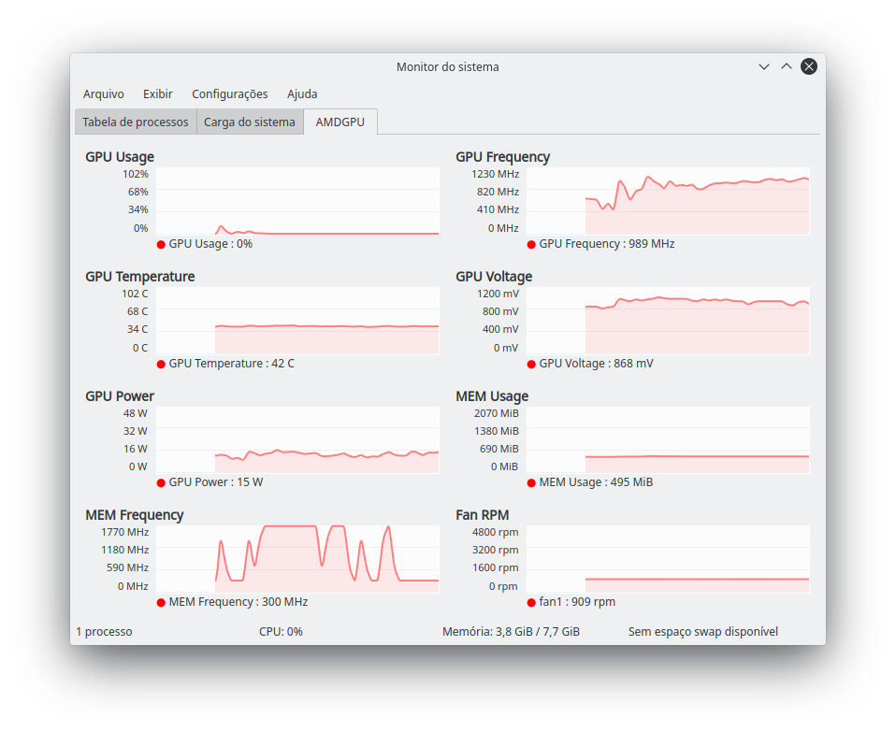The height and width of the screenshot is (732, 896).
Task: Select the AMDGPU tab
Action: point(340,122)
